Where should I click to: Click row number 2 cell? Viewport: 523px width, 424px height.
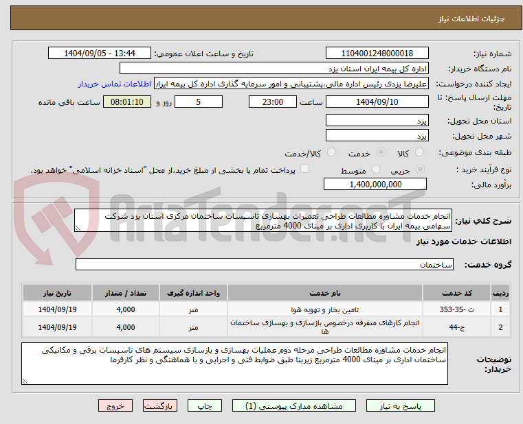click(500, 327)
